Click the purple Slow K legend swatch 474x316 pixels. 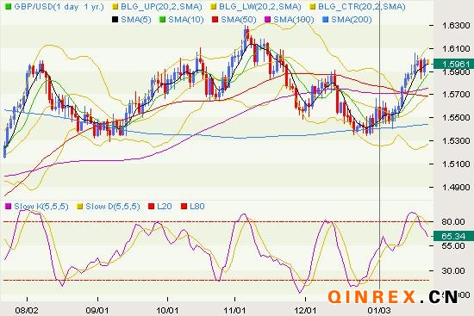[9, 207]
